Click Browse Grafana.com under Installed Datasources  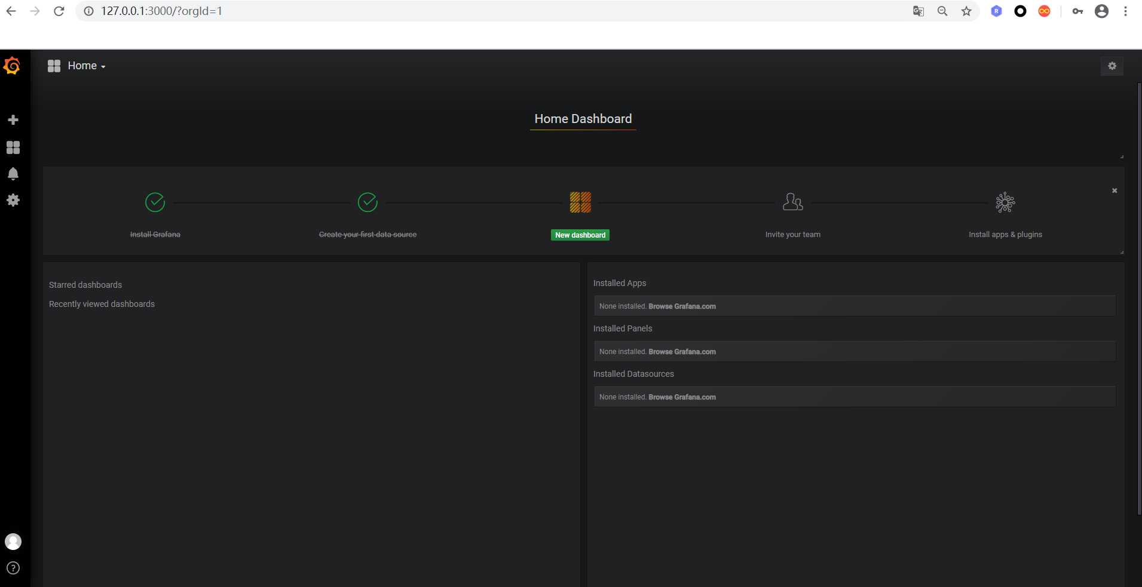pyautogui.click(x=682, y=397)
